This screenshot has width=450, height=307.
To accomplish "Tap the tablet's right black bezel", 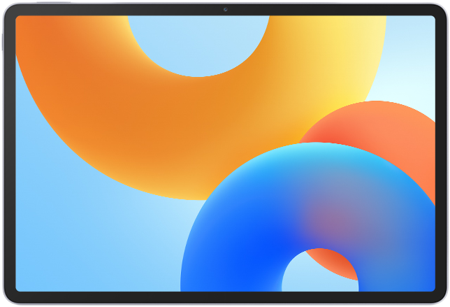I will tap(441, 154).
